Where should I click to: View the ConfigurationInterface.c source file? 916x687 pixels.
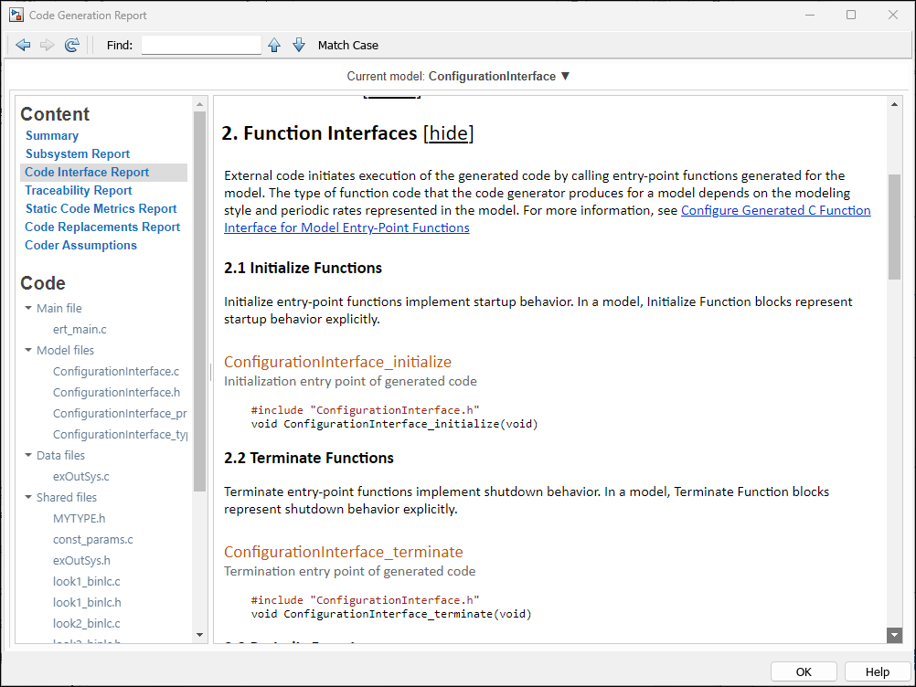coord(116,371)
